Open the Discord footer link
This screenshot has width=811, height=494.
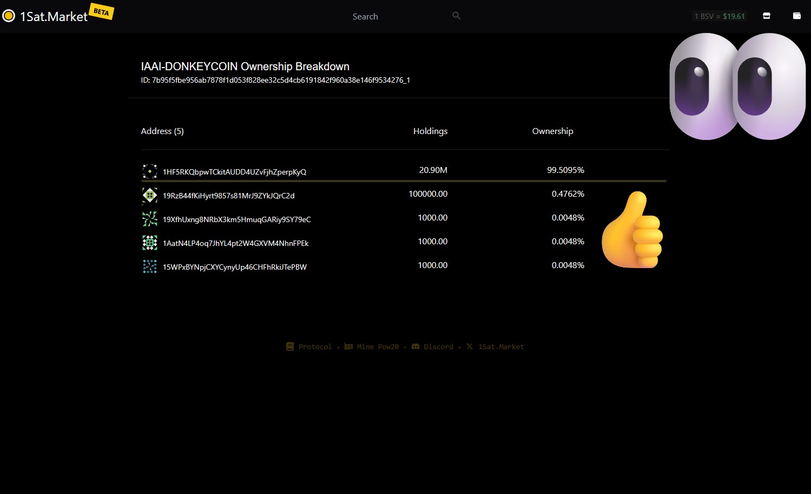(x=438, y=347)
